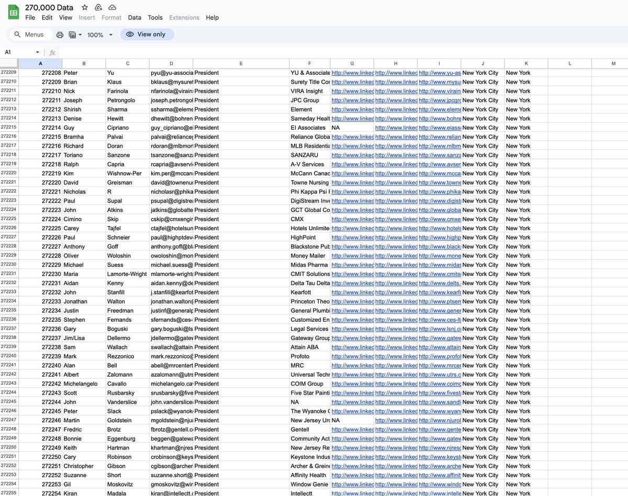Click the aidan.kenny@ email cell
Viewport: 628px width, 496px height.
point(171,283)
